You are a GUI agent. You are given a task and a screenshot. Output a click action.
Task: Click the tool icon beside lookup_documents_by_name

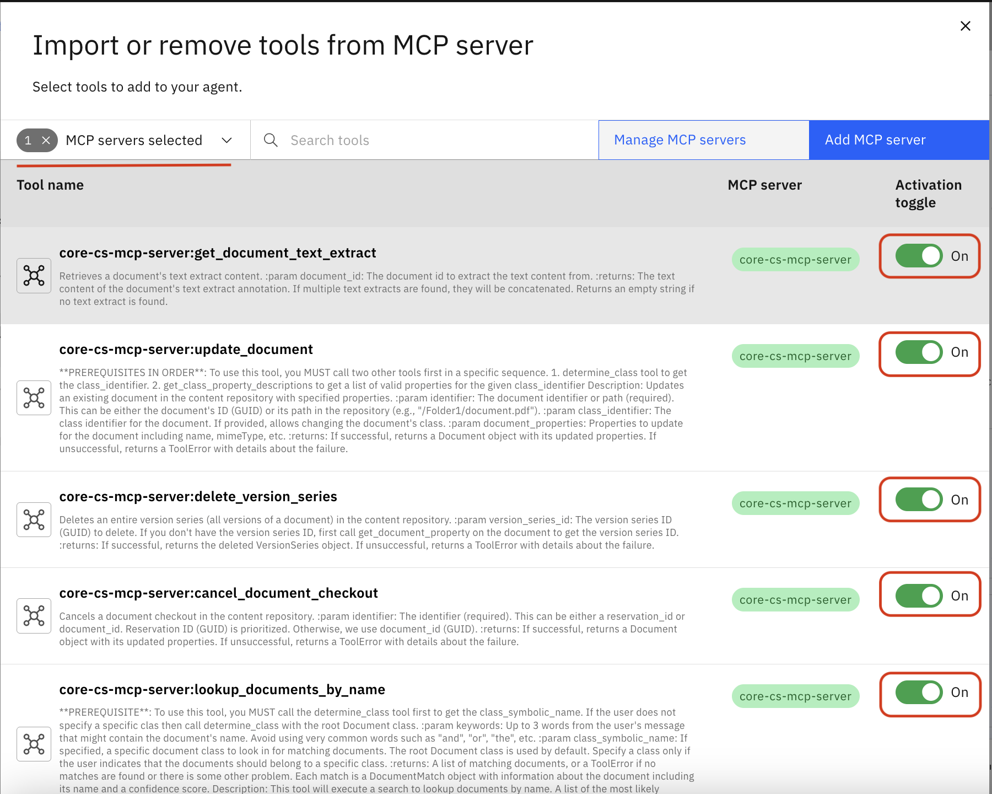click(x=34, y=744)
